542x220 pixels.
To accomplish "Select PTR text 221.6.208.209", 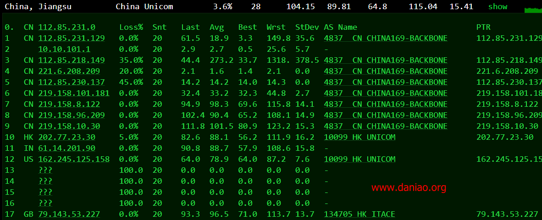I will [x=508, y=71].
